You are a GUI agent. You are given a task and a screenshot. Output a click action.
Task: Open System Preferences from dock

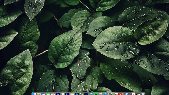coord(110,94)
